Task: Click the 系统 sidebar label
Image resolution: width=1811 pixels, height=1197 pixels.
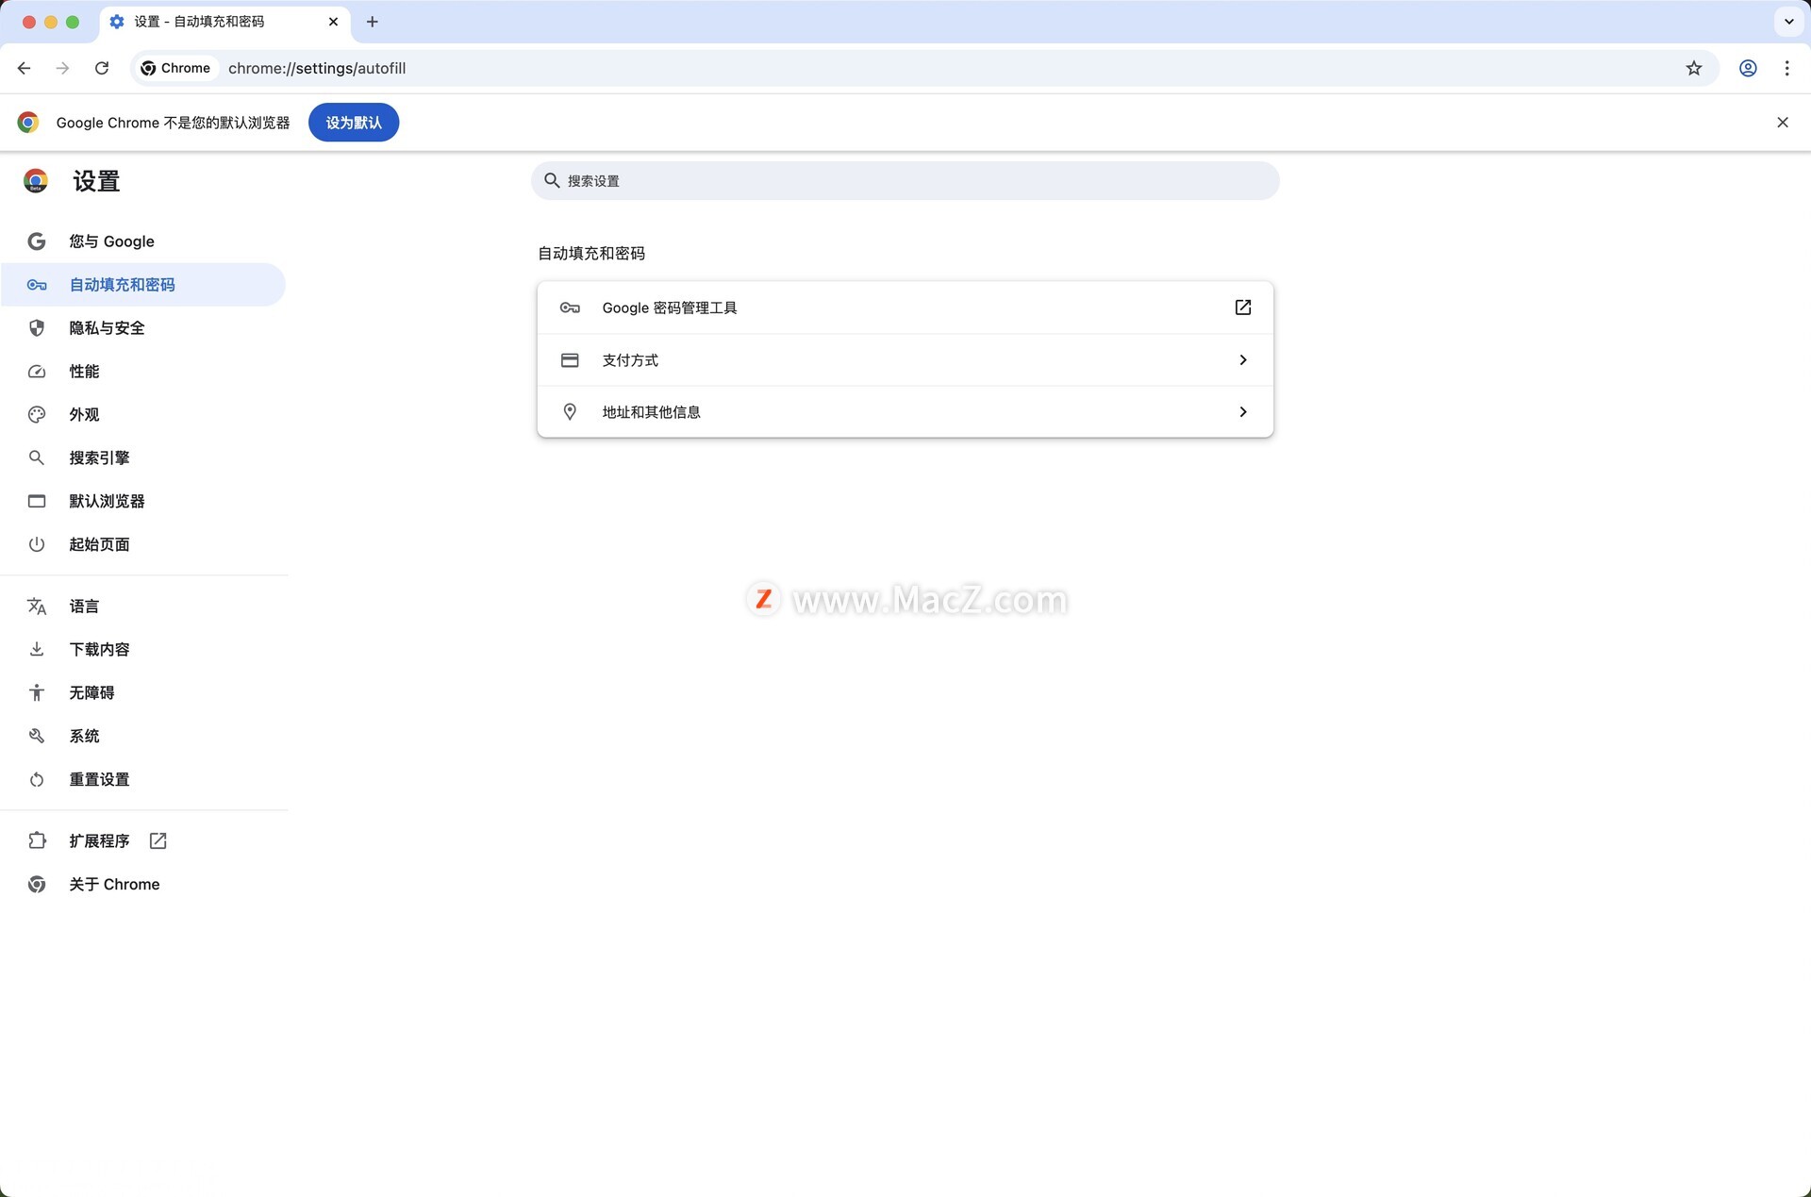Action: (x=84, y=736)
